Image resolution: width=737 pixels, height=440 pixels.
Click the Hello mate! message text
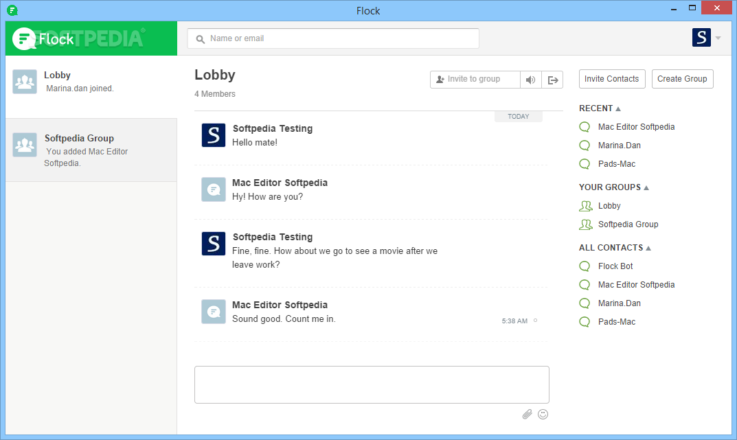click(255, 142)
